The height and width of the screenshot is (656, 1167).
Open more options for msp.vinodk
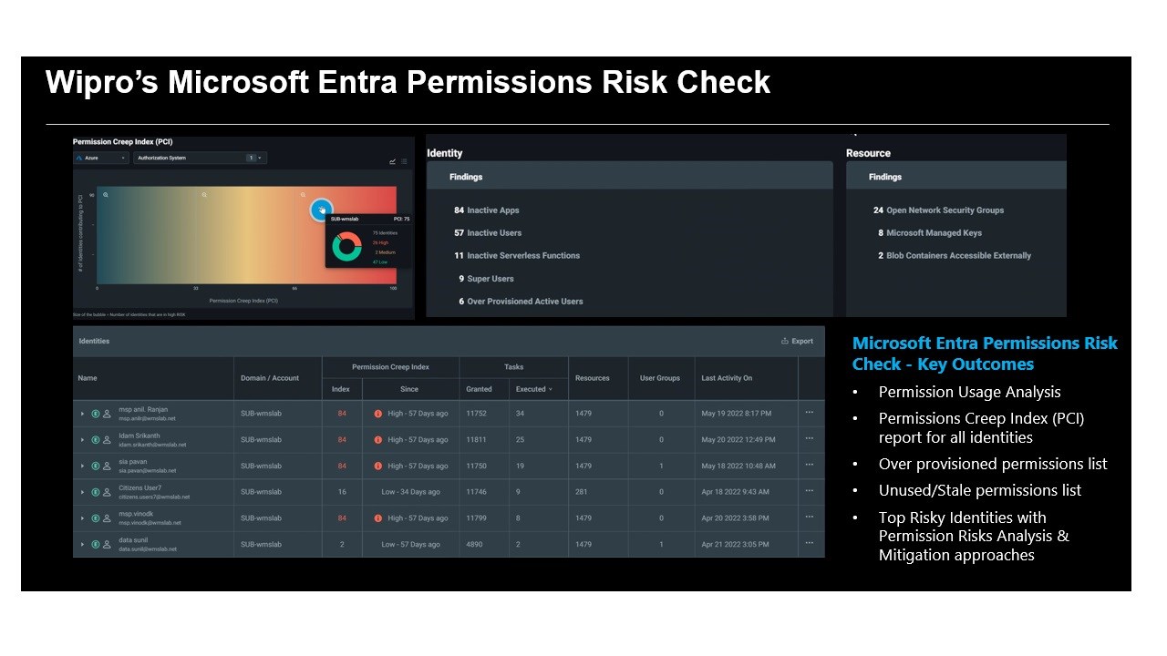(x=809, y=518)
